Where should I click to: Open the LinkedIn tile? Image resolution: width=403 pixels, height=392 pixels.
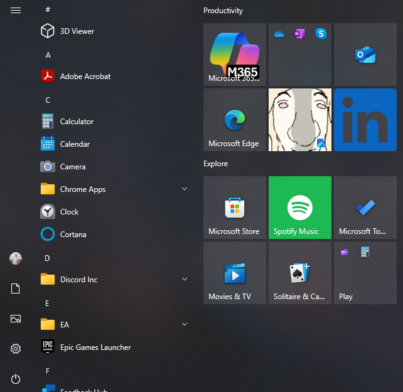click(365, 120)
